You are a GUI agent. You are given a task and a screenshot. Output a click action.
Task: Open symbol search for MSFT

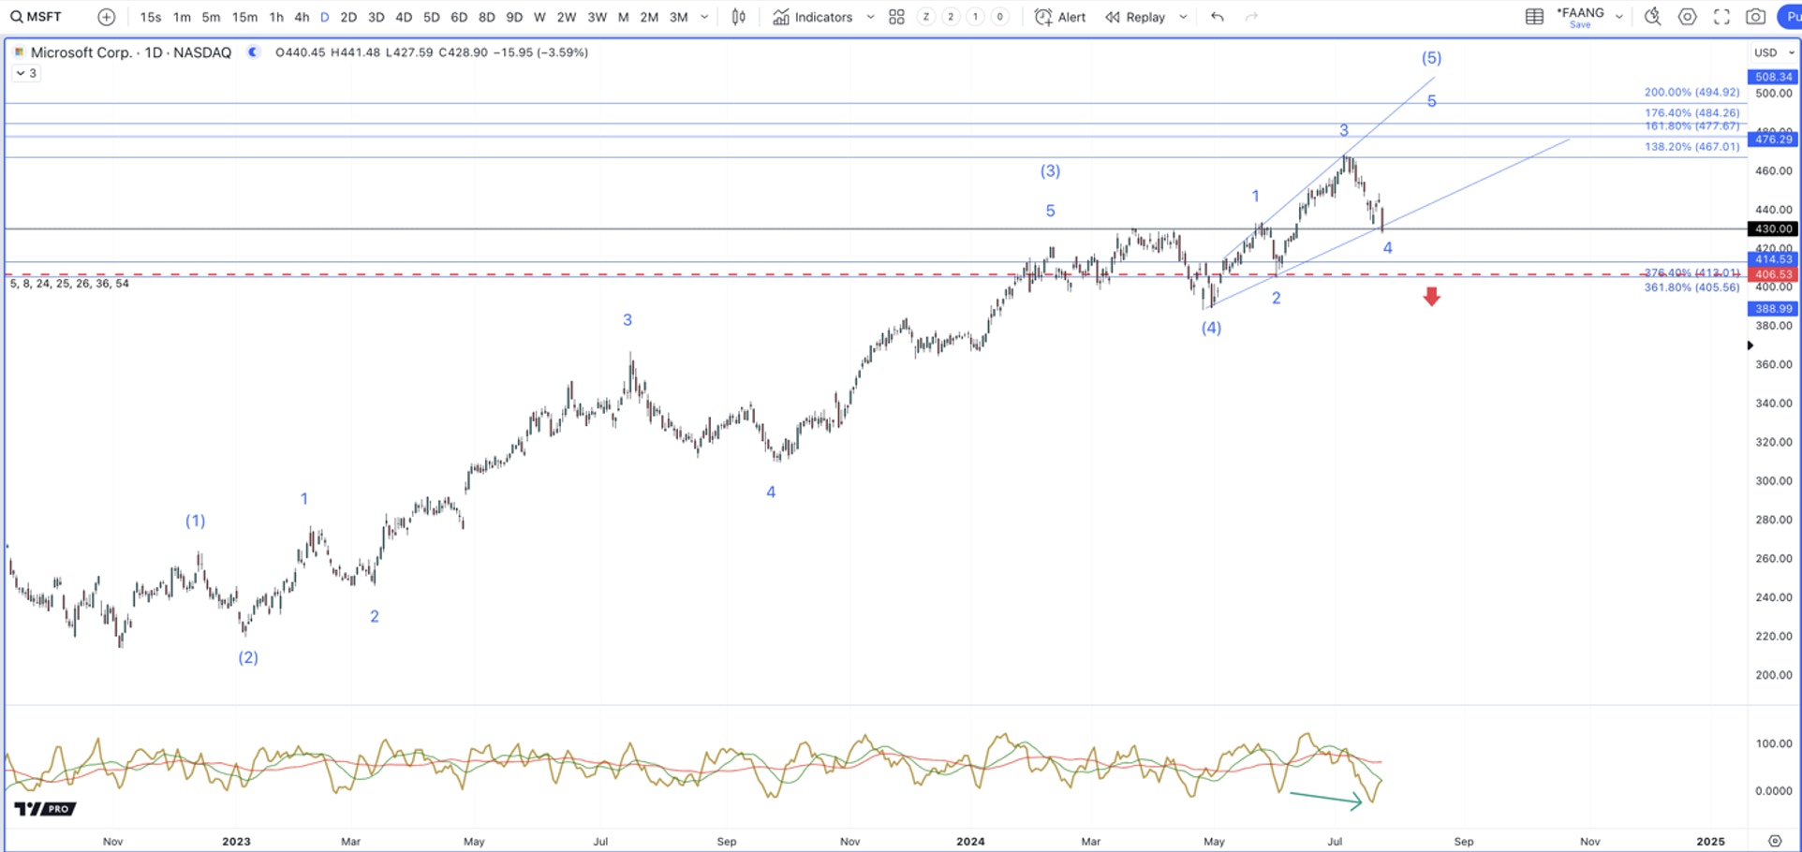point(37,17)
